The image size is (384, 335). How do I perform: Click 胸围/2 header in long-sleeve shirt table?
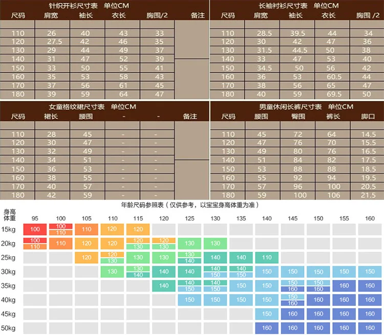pyautogui.click(x=368, y=15)
